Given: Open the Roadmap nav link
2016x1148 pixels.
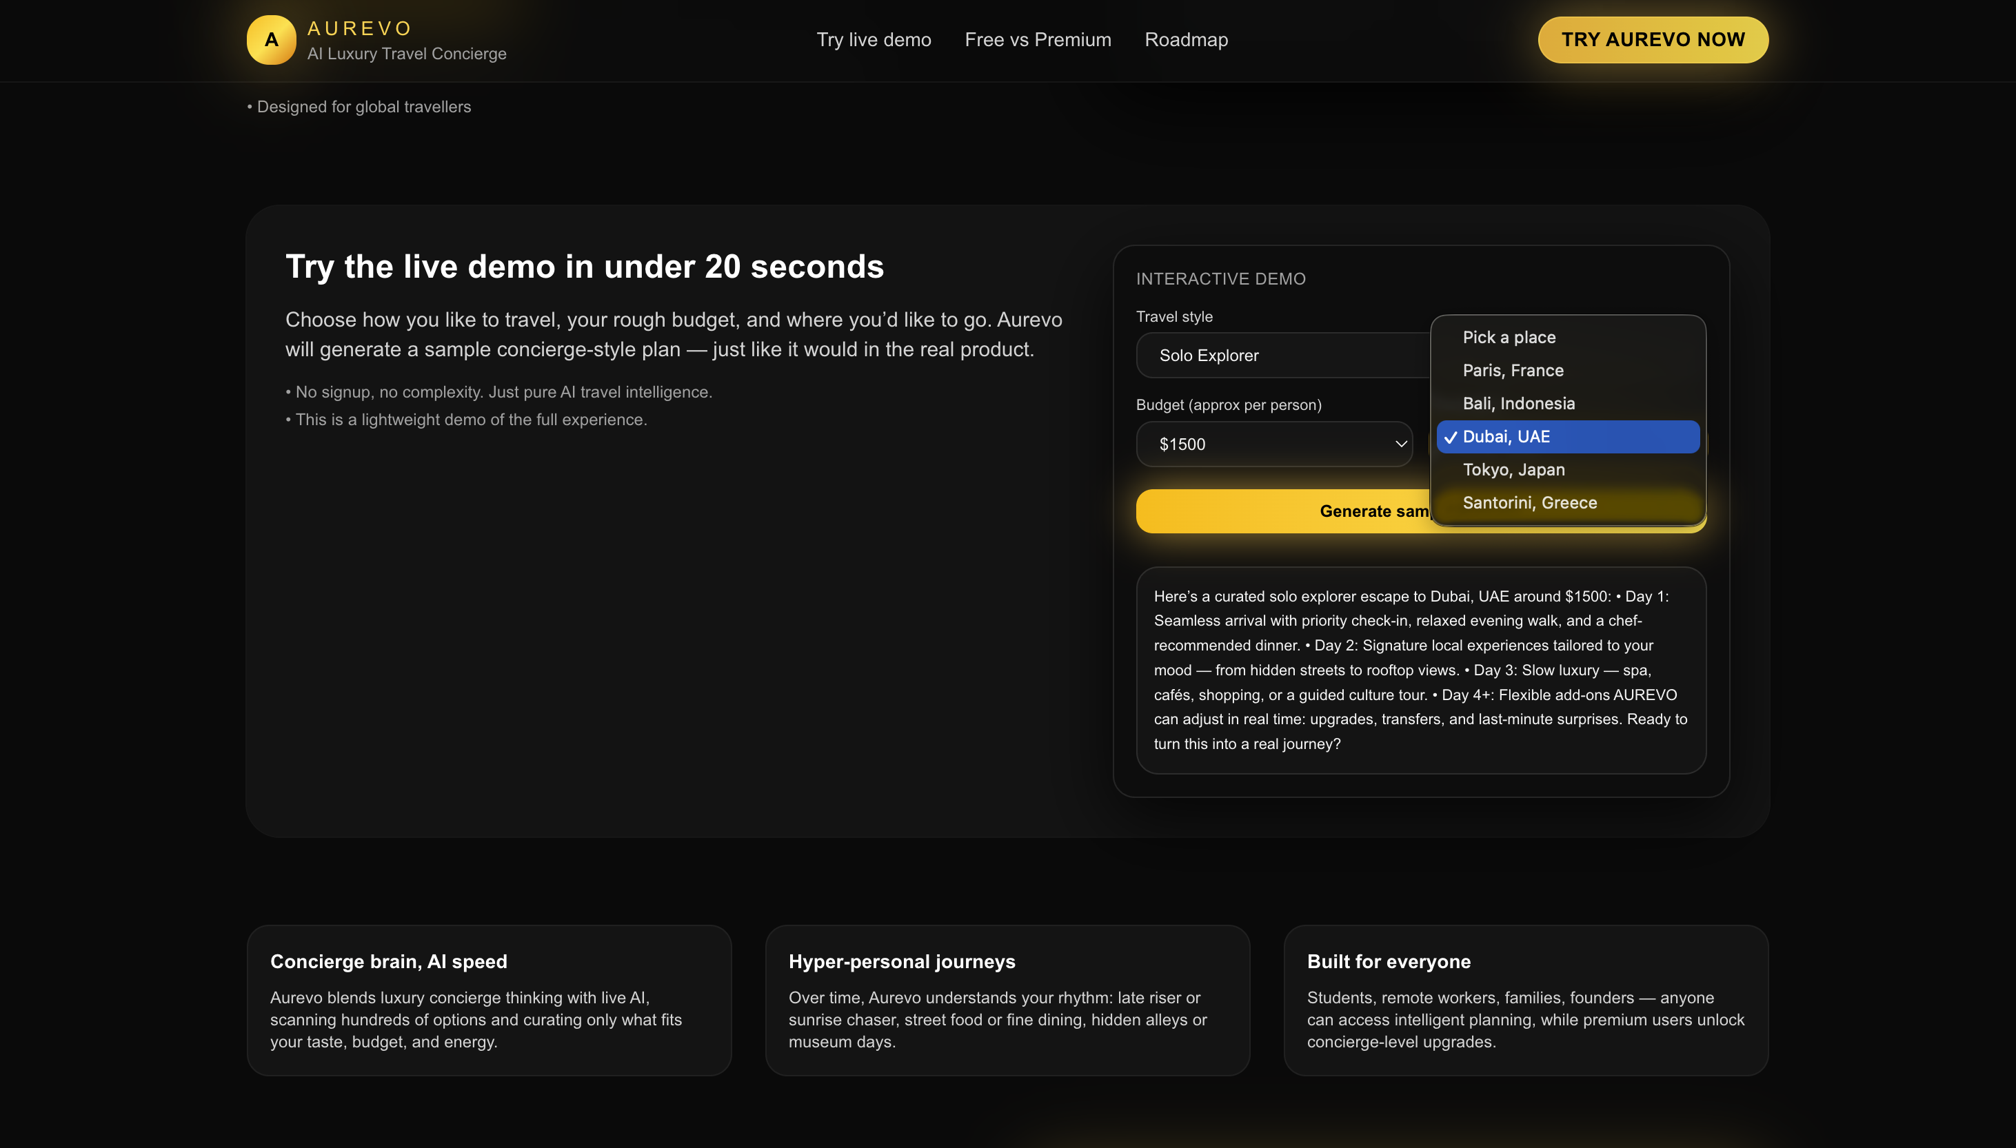Looking at the screenshot, I should point(1185,39).
